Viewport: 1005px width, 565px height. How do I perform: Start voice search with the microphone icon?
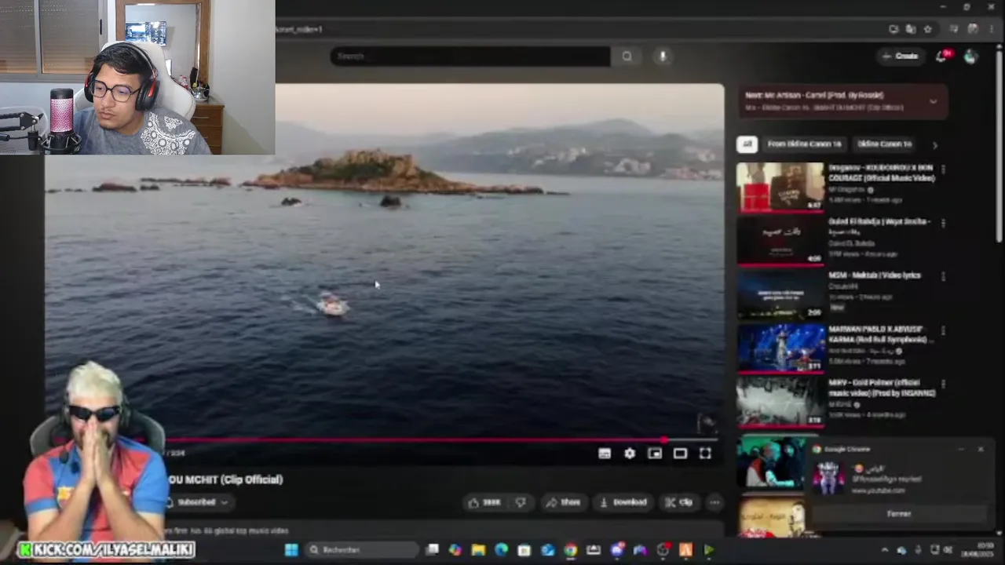[x=663, y=56]
